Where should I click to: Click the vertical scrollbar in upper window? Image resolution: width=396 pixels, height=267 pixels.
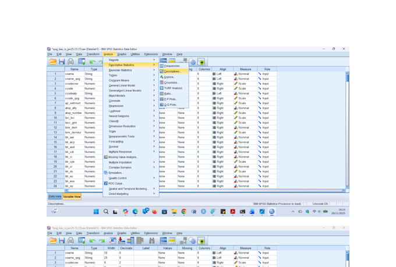pos(347,130)
